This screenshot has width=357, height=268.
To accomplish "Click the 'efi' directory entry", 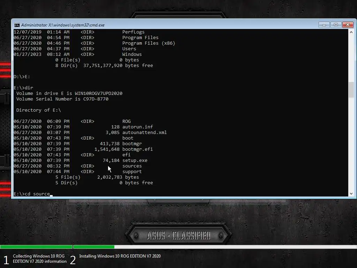I will pyautogui.click(x=126, y=155).
